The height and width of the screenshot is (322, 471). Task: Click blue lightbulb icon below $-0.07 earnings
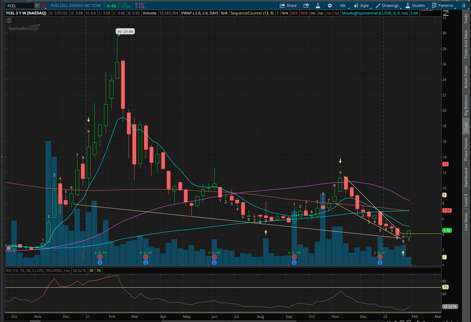[380, 262]
